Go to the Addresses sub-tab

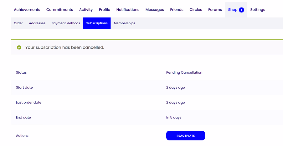point(37,23)
